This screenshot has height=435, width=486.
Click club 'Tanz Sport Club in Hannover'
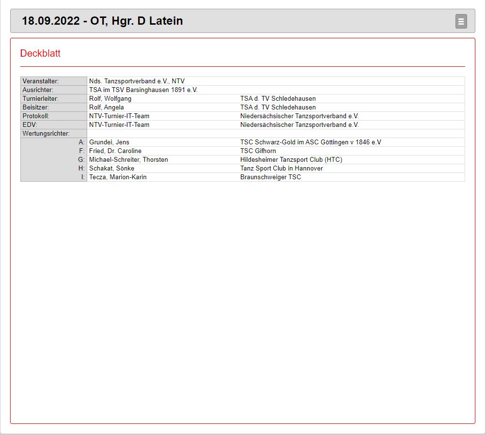click(282, 169)
